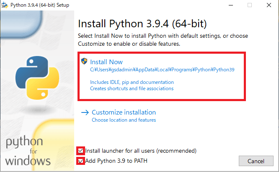The image size is (279, 172).
Task: Click Creates shortcuts and file associations text
Action: coord(132,89)
